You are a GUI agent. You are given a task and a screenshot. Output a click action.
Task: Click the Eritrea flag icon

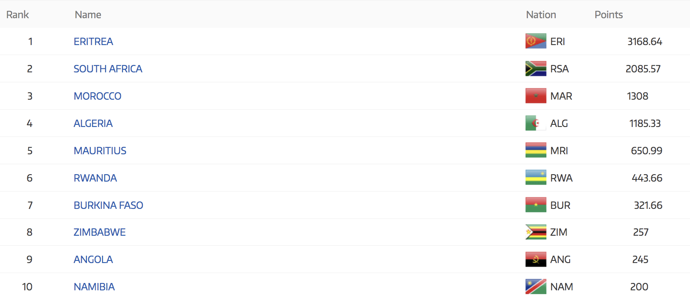[535, 42]
